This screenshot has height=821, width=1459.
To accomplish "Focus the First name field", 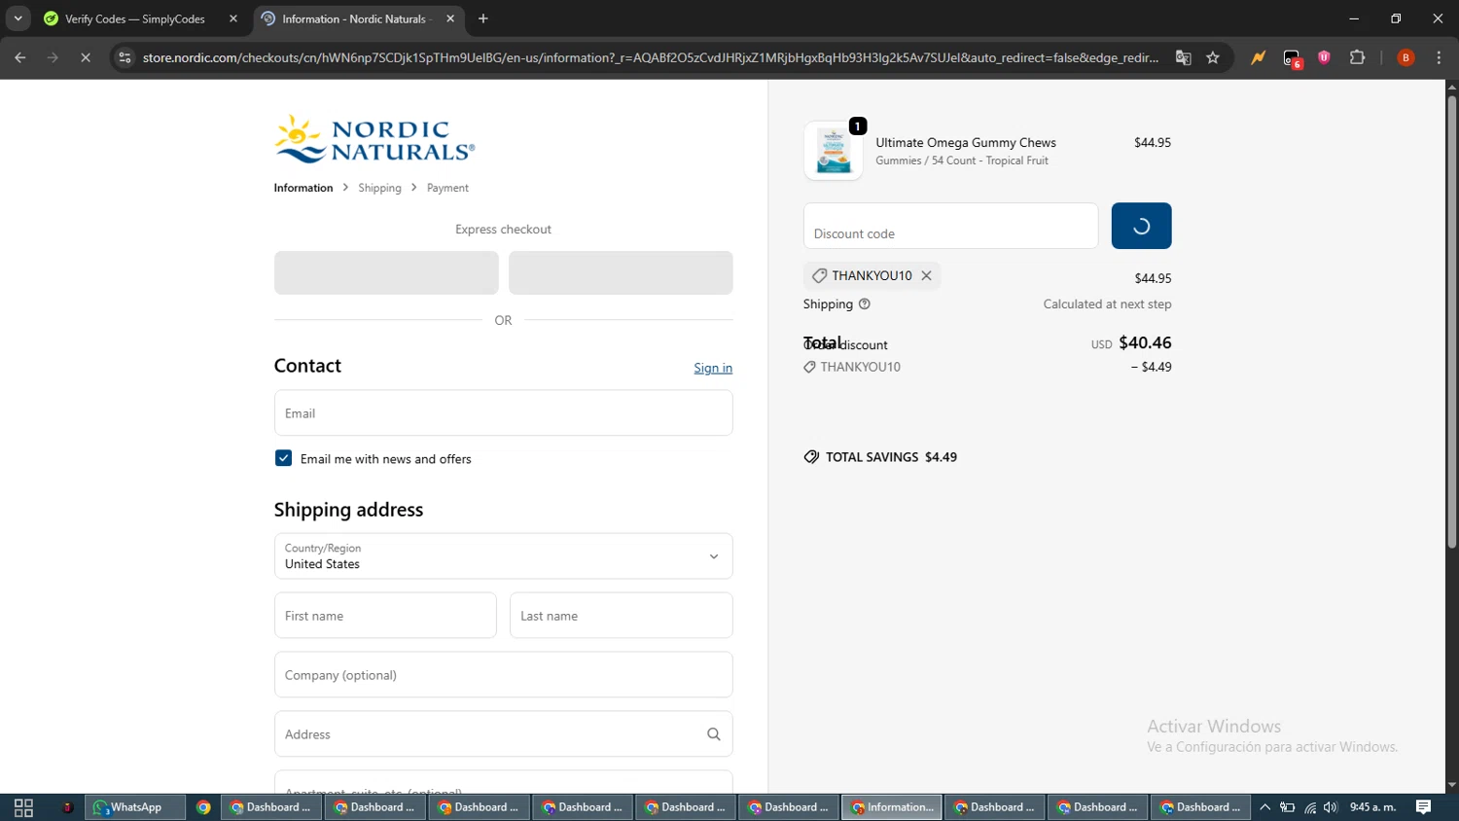I will point(385,616).
